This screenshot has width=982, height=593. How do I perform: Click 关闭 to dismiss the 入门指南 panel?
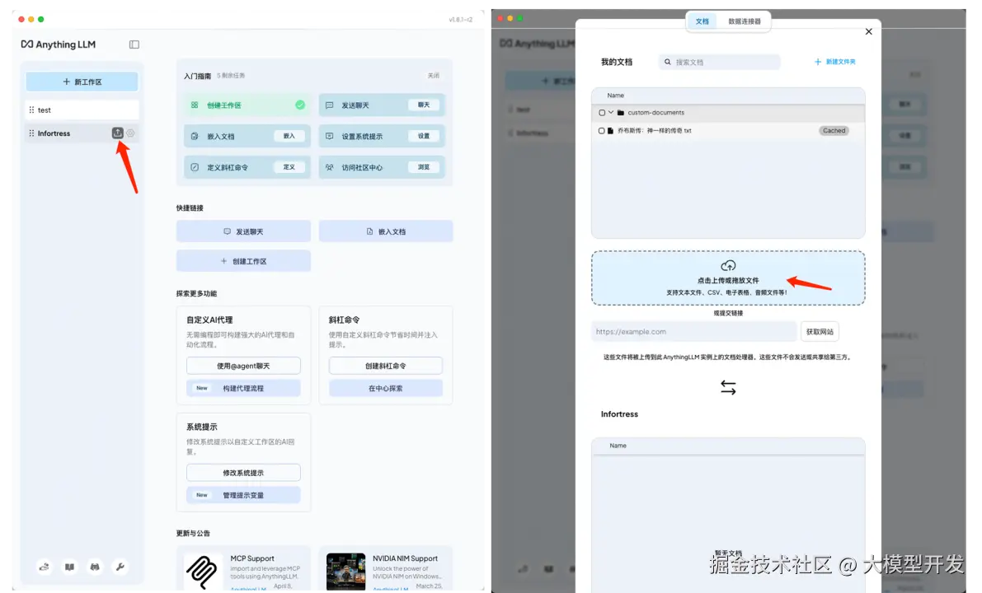point(434,75)
